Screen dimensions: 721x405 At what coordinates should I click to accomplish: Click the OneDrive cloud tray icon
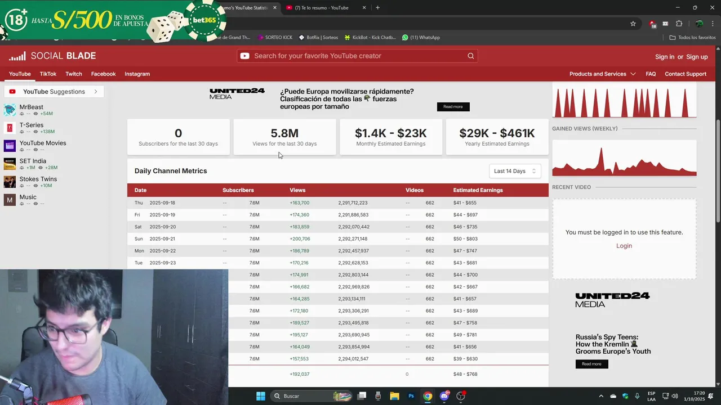click(x=613, y=396)
